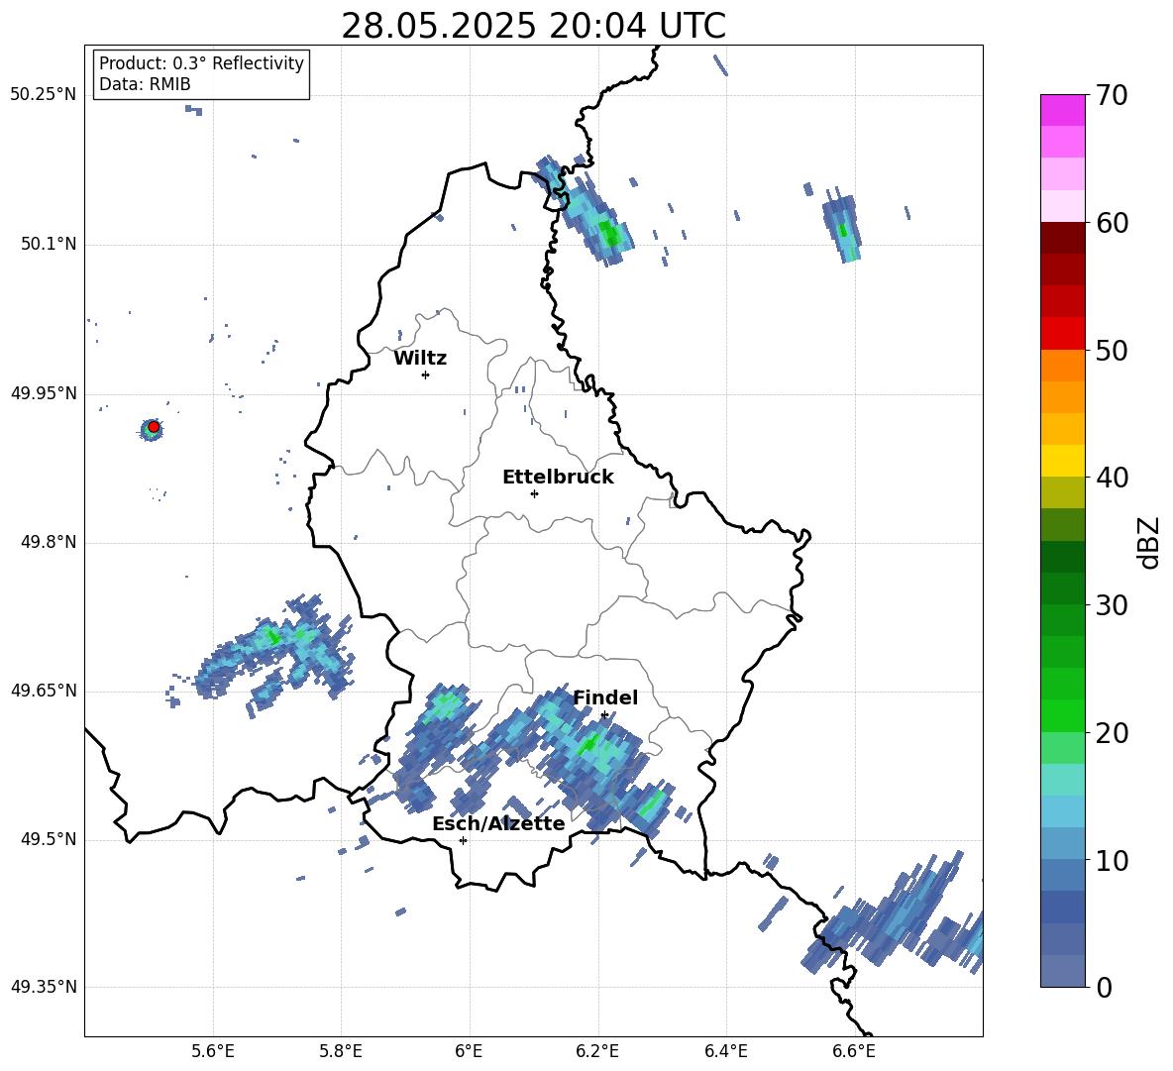Screen dimensions: 1173x1071
Task: Pick the bright red swatch above 50 dBZ
Action: click(1062, 334)
